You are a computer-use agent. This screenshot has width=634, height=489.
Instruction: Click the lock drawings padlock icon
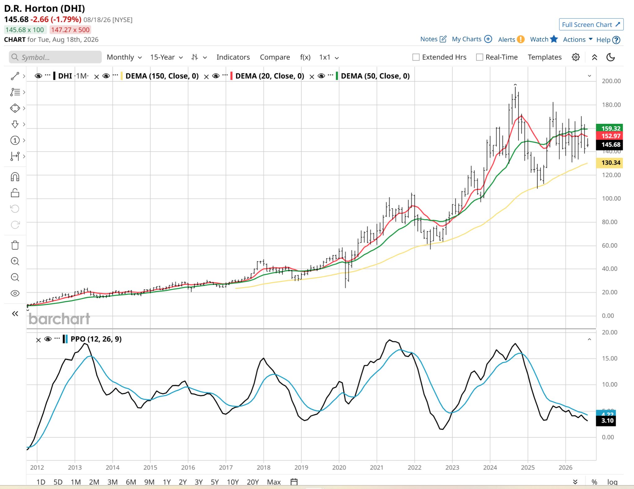pyautogui.click(x=15, y=193)
